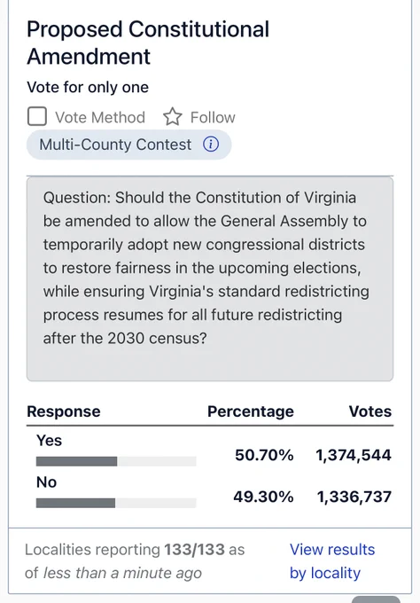The width and height of the screenshot is (420, 603).
Task: Select the Multi-County Contest badge
Action: (x=128, y=145)
